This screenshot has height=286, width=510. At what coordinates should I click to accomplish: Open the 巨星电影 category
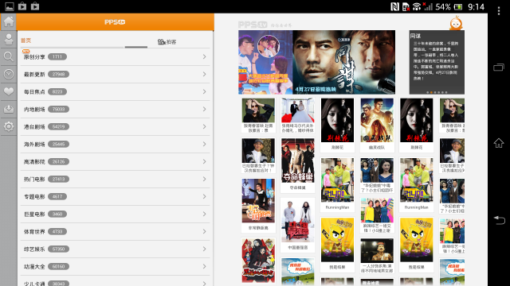115,214
